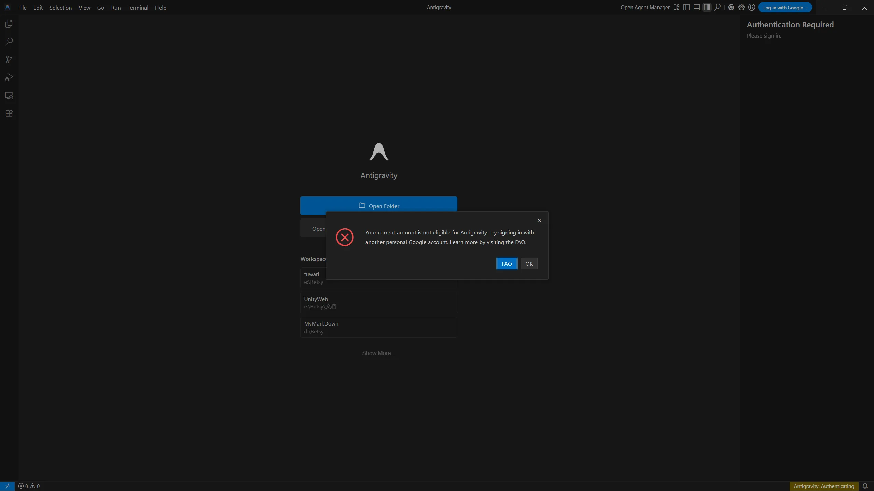Open the Run and Debug view

tap(9, 77)
